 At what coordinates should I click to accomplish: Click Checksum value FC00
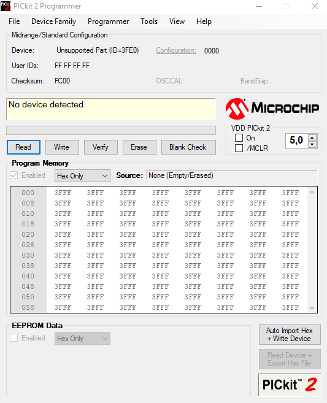coord(62,81)
